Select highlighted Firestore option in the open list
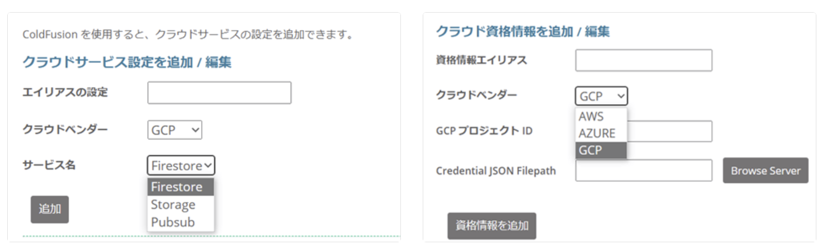Image resolution: width=828 pixels, height=250 pixels. [x=180, y=187]
